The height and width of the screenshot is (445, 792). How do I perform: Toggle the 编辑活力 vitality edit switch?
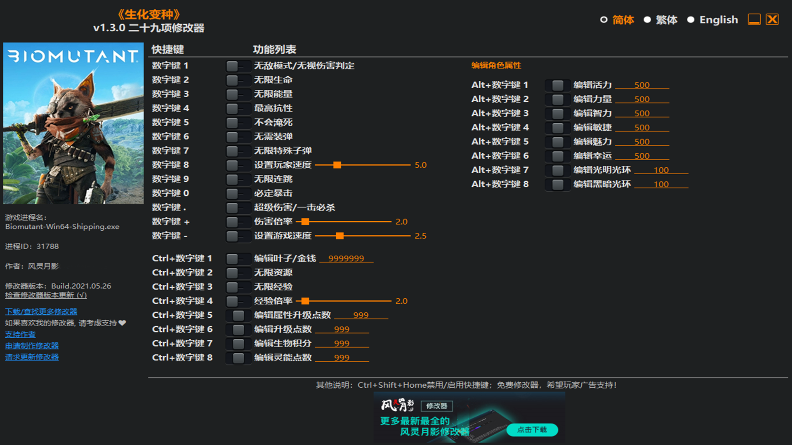tap(557, 85)
